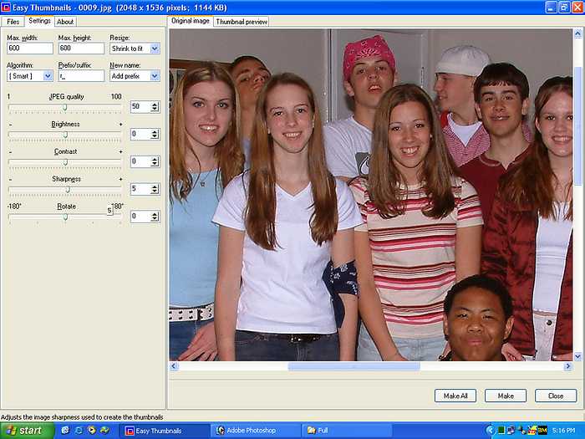Switch to the Files tab
Screen dimensions: 585x439
(x=13, y=21)
